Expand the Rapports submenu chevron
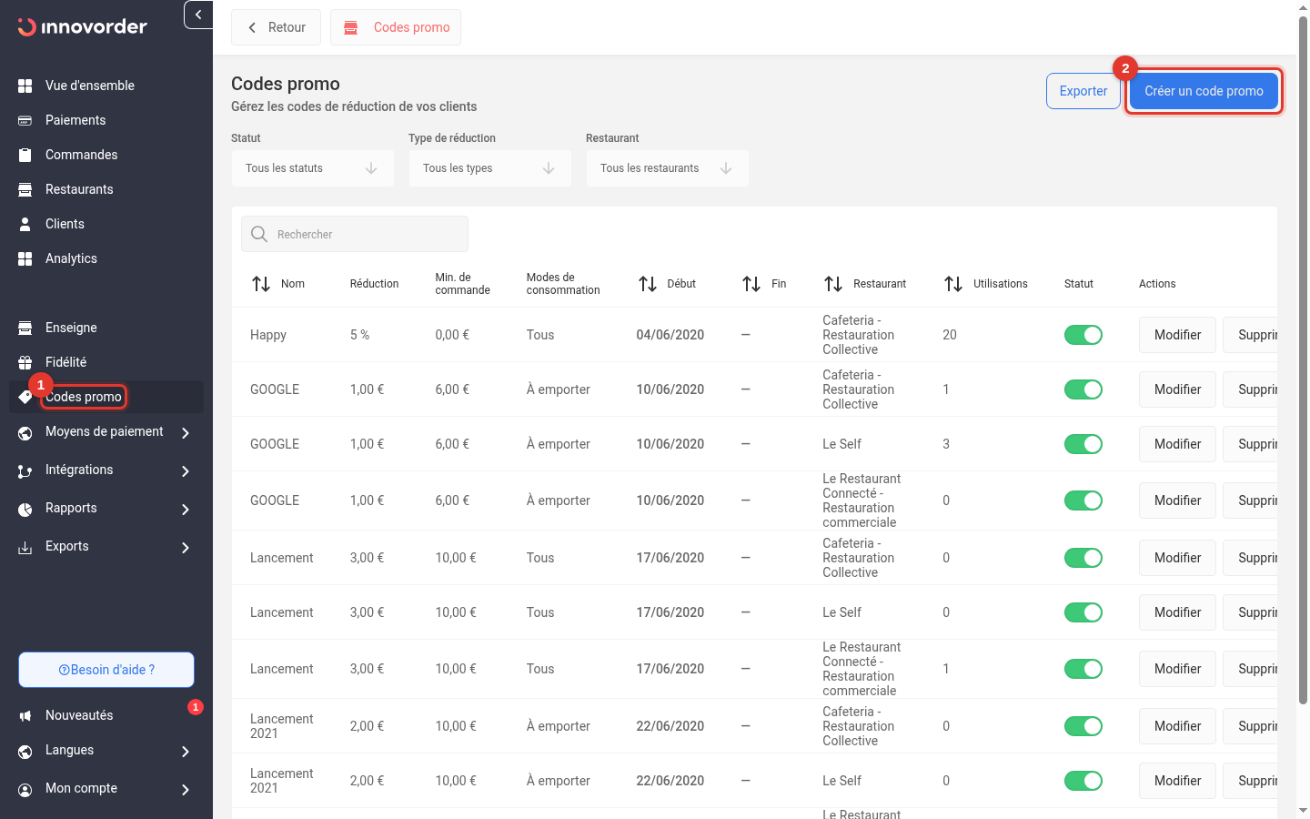This screenshot has height=819, width=1310. (x=186, y=510)
